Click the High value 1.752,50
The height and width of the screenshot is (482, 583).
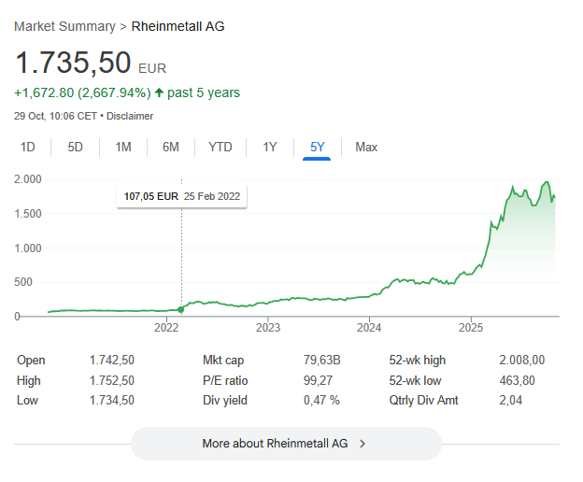point(112,380)
